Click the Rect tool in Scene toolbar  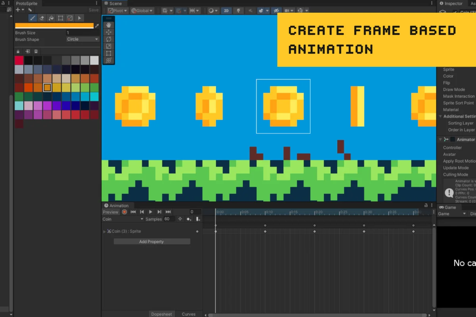[109, 53]
